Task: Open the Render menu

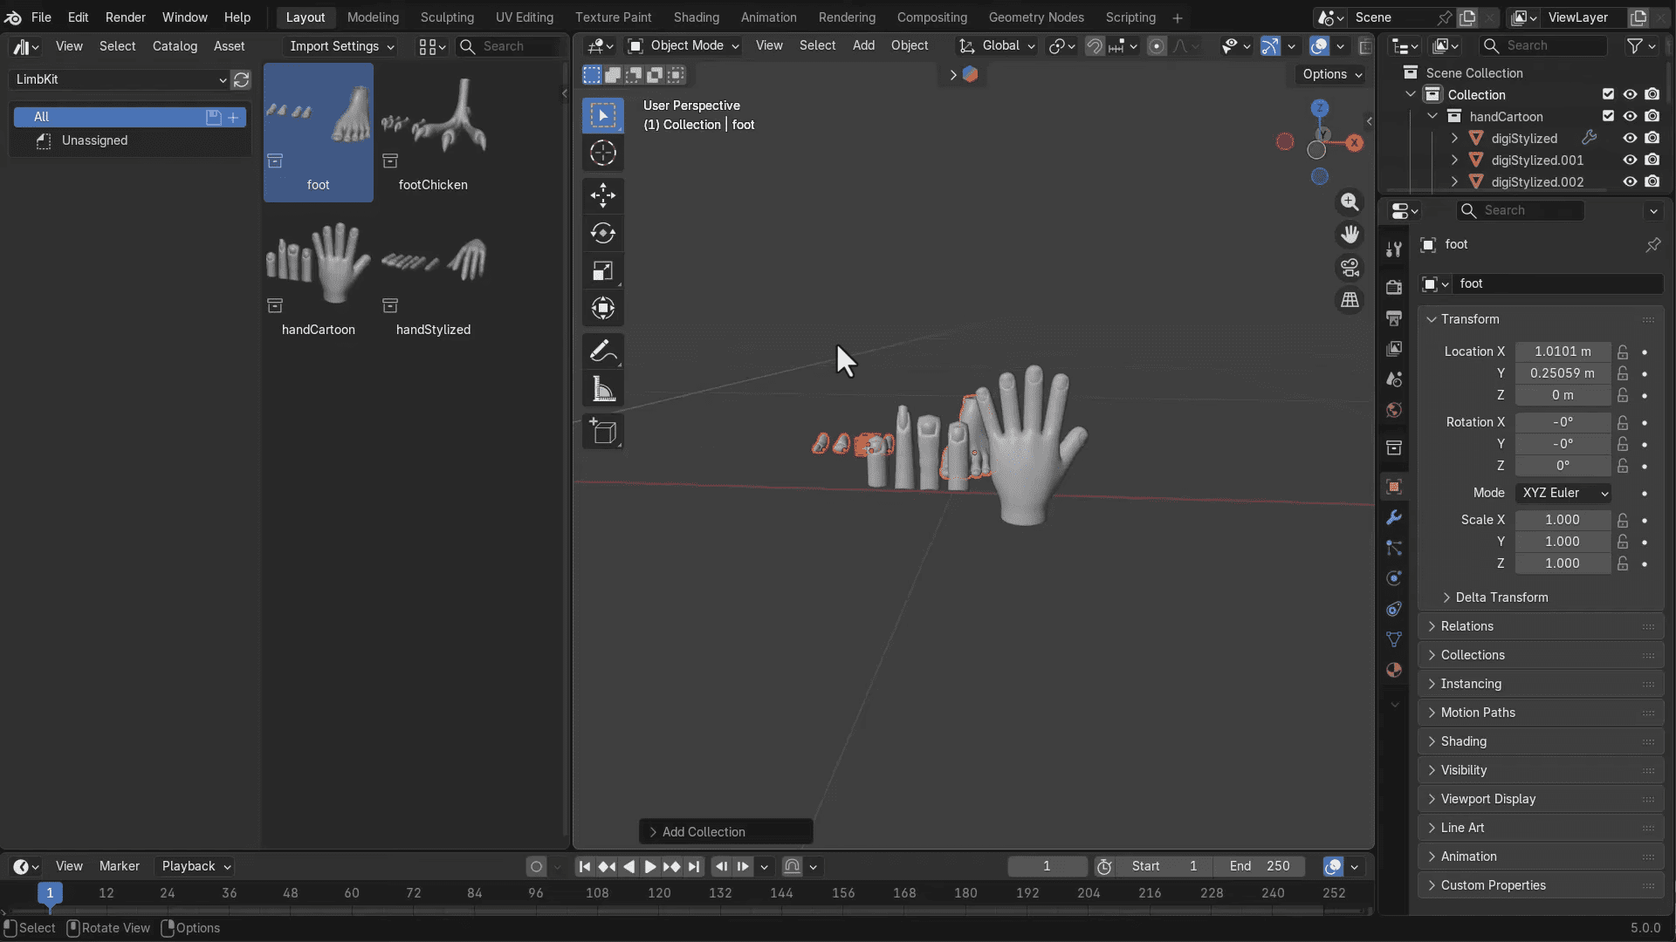Action: (125, 17)
